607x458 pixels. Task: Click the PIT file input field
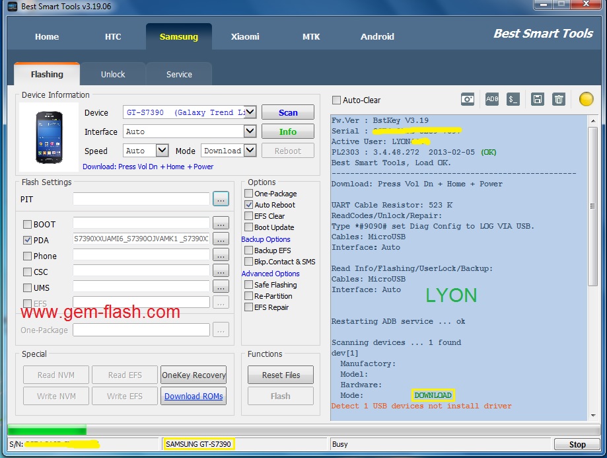pyautogui.click(x=141, y=199)
